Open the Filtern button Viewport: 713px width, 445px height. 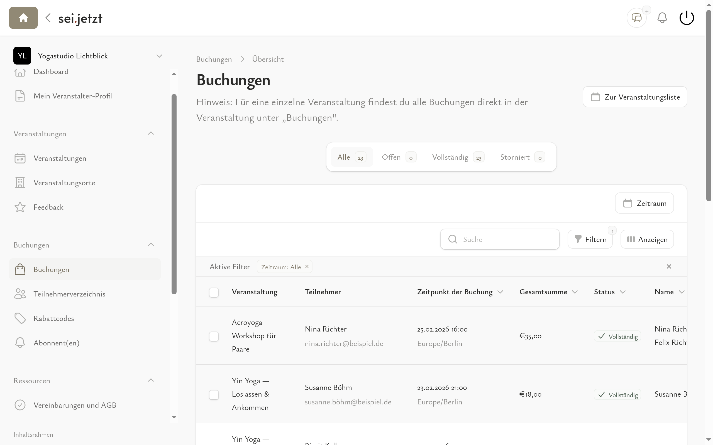[x=590, y=239]
